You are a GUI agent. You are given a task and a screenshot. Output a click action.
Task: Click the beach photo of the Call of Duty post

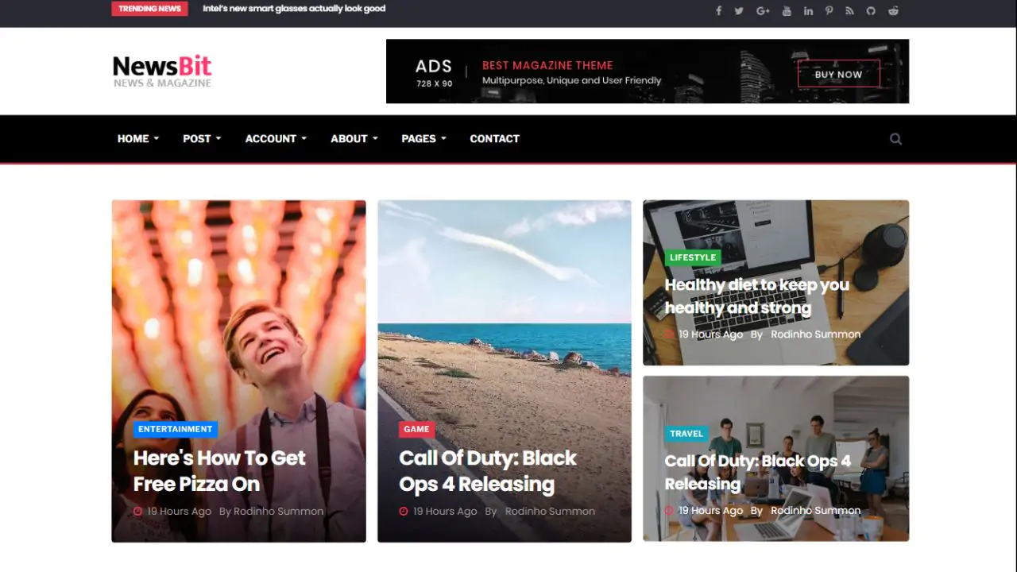tap(504, 302)
